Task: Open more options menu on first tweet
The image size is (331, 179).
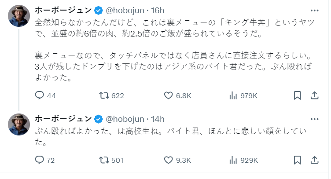Action: click(315, 10)
